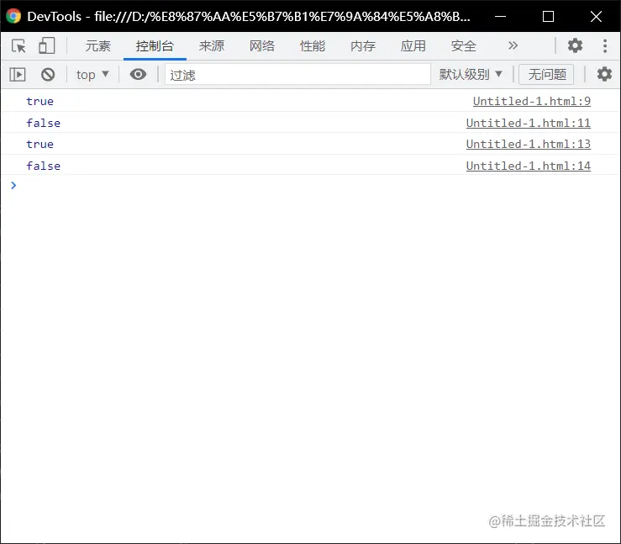Show more tabs with the » chevron
Screen dimensions: 621x544
click(x=513, y=45)
